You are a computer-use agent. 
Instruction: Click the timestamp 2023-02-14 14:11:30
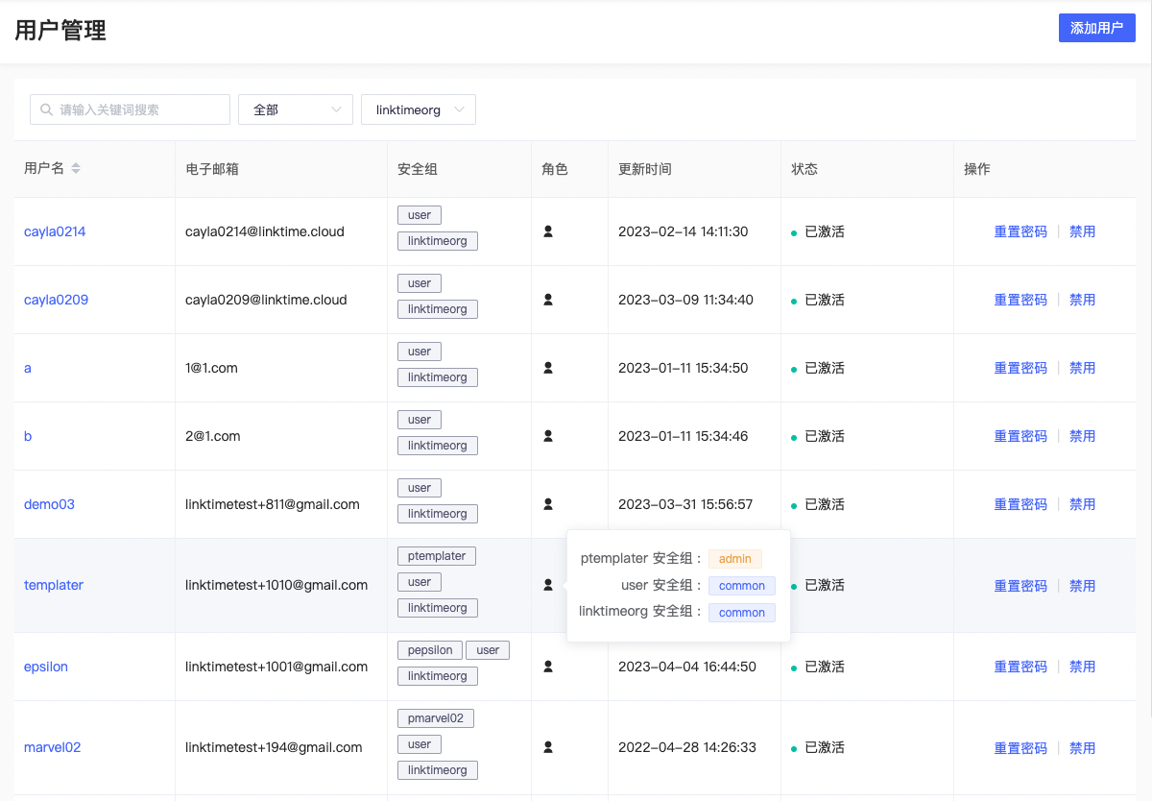pos(684,231)
